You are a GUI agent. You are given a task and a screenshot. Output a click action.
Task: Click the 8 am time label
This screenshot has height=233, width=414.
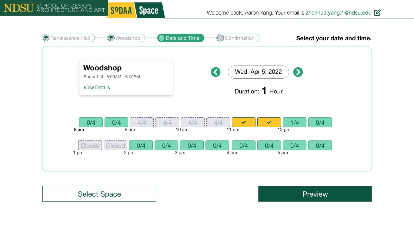pos(79,130)
